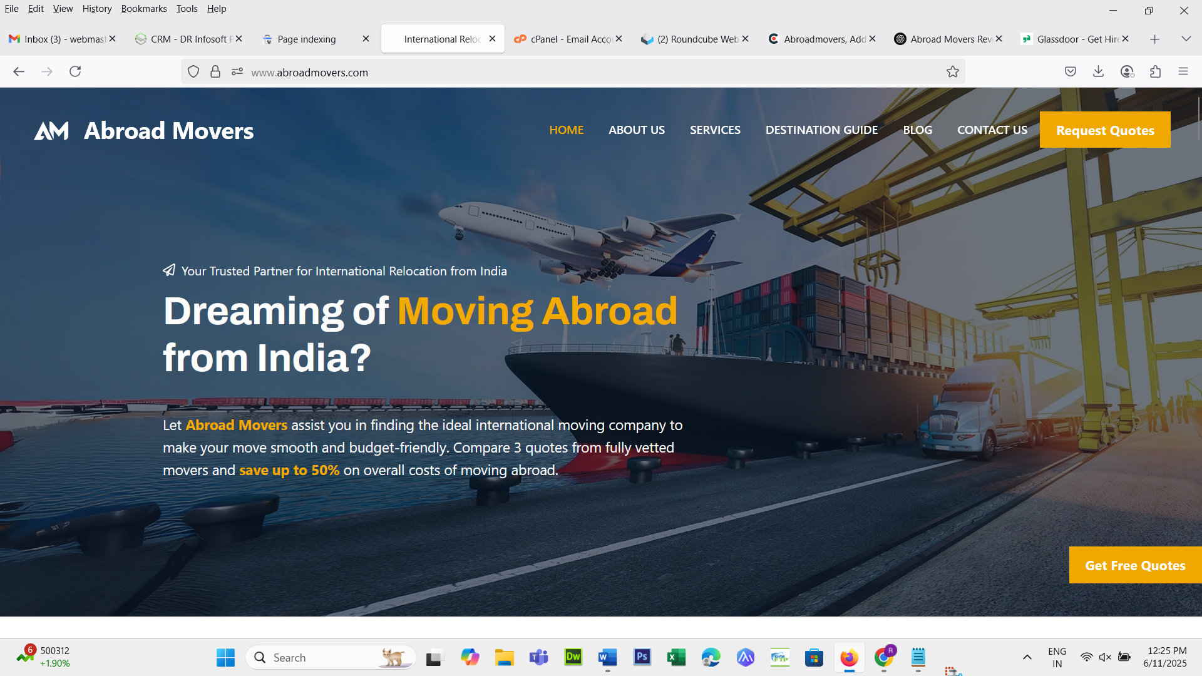Image resolution: width=1202 pixels, height=676 pixels.
Task: Bookmark this page with star icon
Action: click(x=952, y=72)
